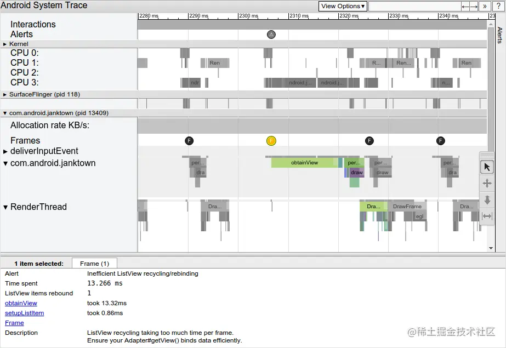Open the help question mark icon
Image resolution: width=506 pixels, height=348 pixels.
coord(498,6)
